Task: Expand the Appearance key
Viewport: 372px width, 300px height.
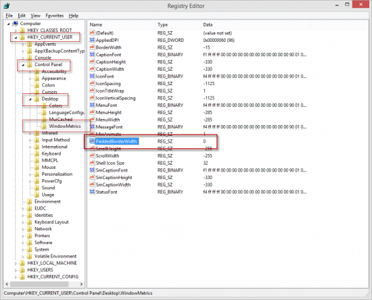Action: click(30, 78)
